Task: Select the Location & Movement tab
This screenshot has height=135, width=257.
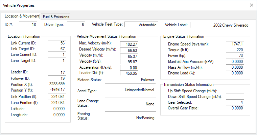Action: click(x=21, y=16)
